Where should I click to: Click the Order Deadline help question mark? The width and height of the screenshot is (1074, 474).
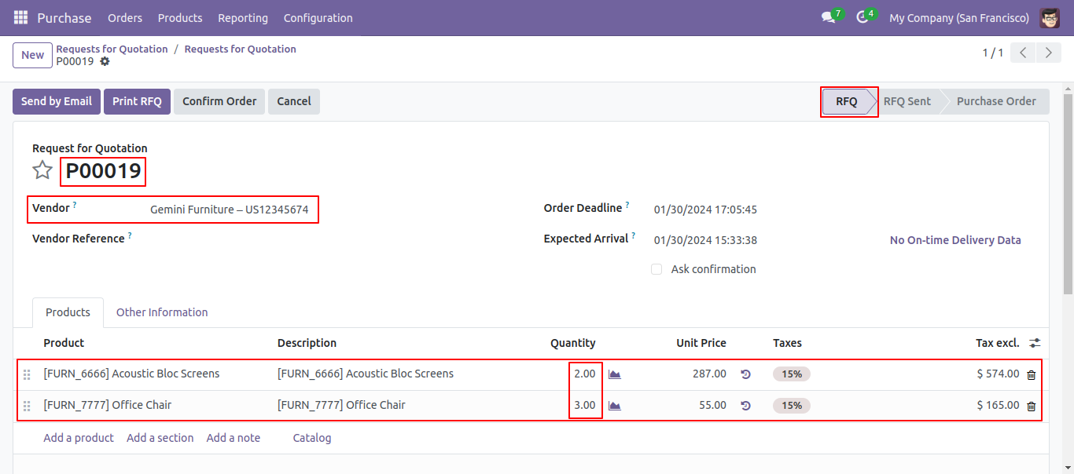[628, 206]
